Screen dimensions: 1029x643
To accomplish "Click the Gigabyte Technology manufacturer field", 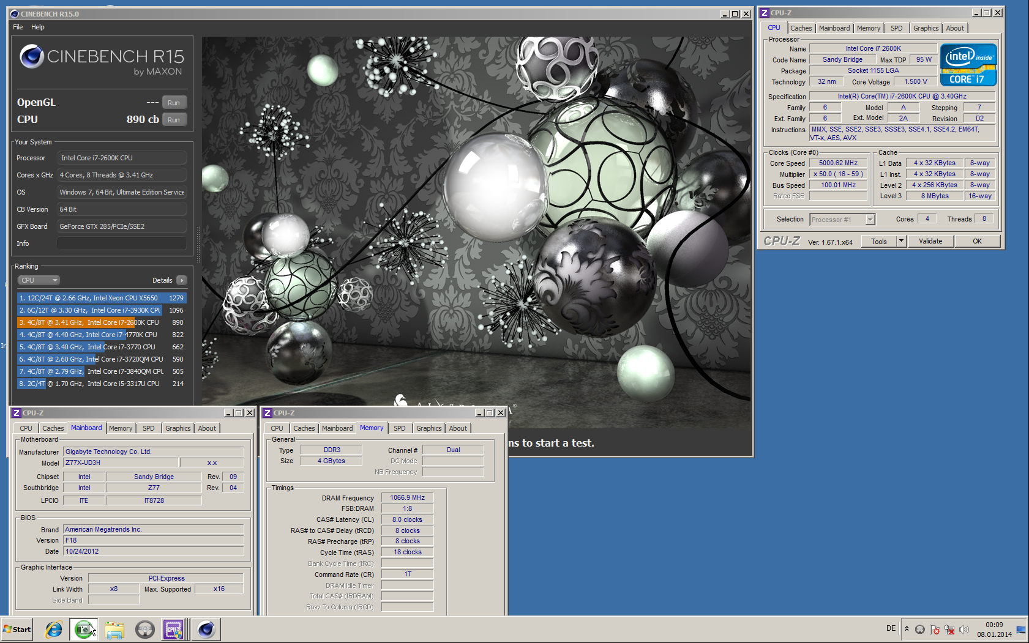I will click(153, 452).
